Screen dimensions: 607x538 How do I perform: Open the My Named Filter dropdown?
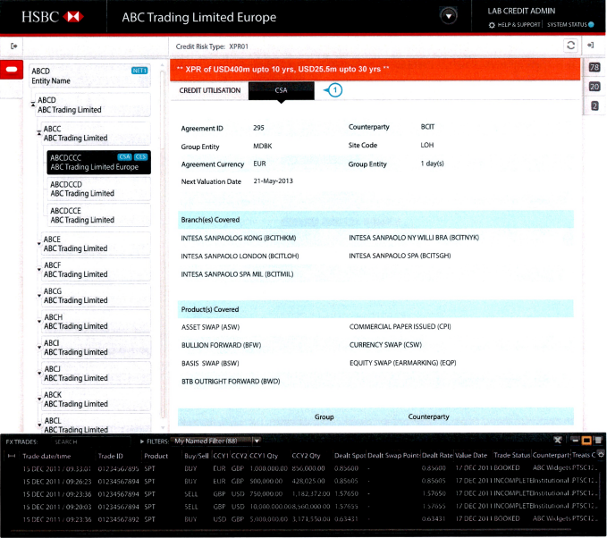217,441
